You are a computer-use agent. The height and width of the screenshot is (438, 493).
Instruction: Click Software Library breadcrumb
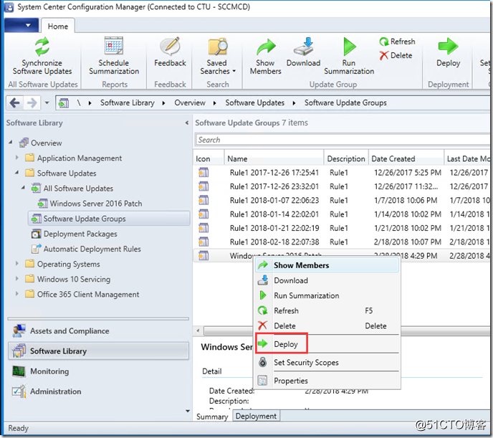[128, 103]
